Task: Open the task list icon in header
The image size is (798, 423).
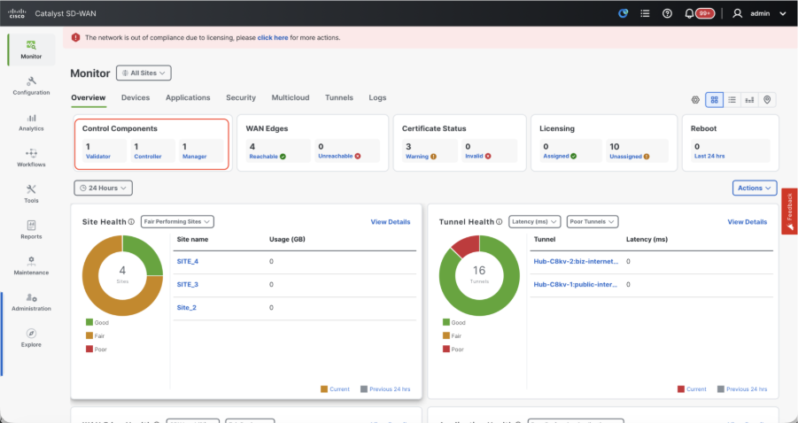Action: [x=645, y=13]
